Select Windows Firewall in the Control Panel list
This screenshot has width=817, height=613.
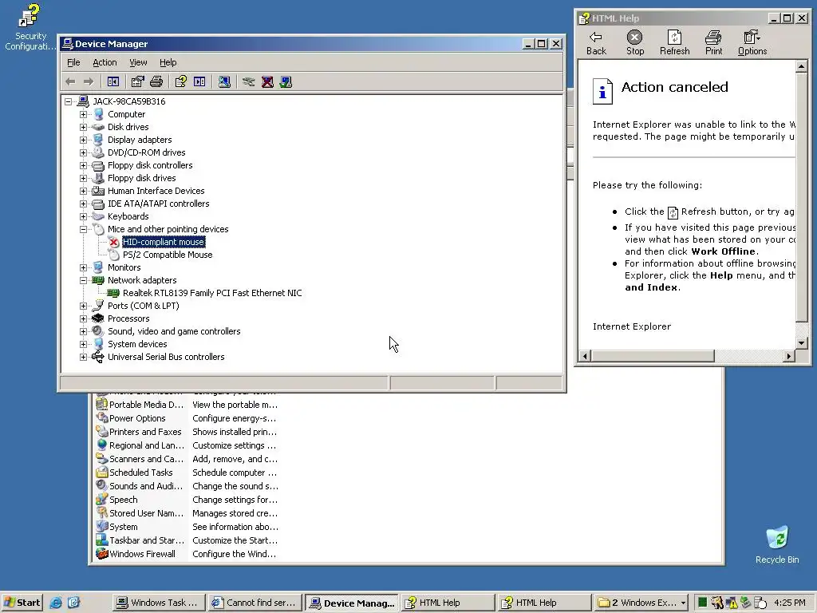click(142, 554)
